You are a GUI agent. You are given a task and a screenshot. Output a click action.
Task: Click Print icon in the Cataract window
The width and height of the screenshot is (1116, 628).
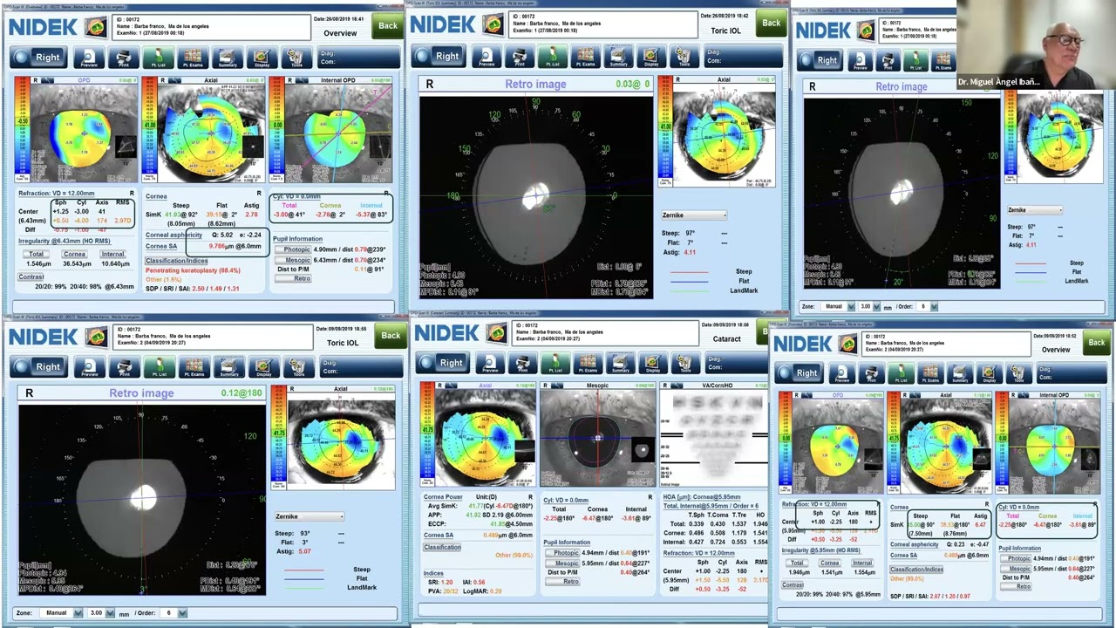[x=523, y=364]
